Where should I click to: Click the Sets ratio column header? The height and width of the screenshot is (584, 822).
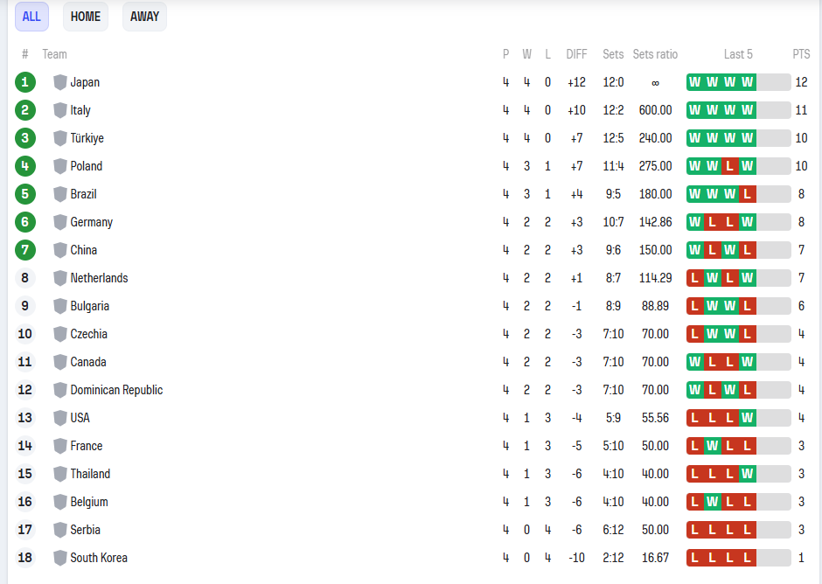point(655,54)
